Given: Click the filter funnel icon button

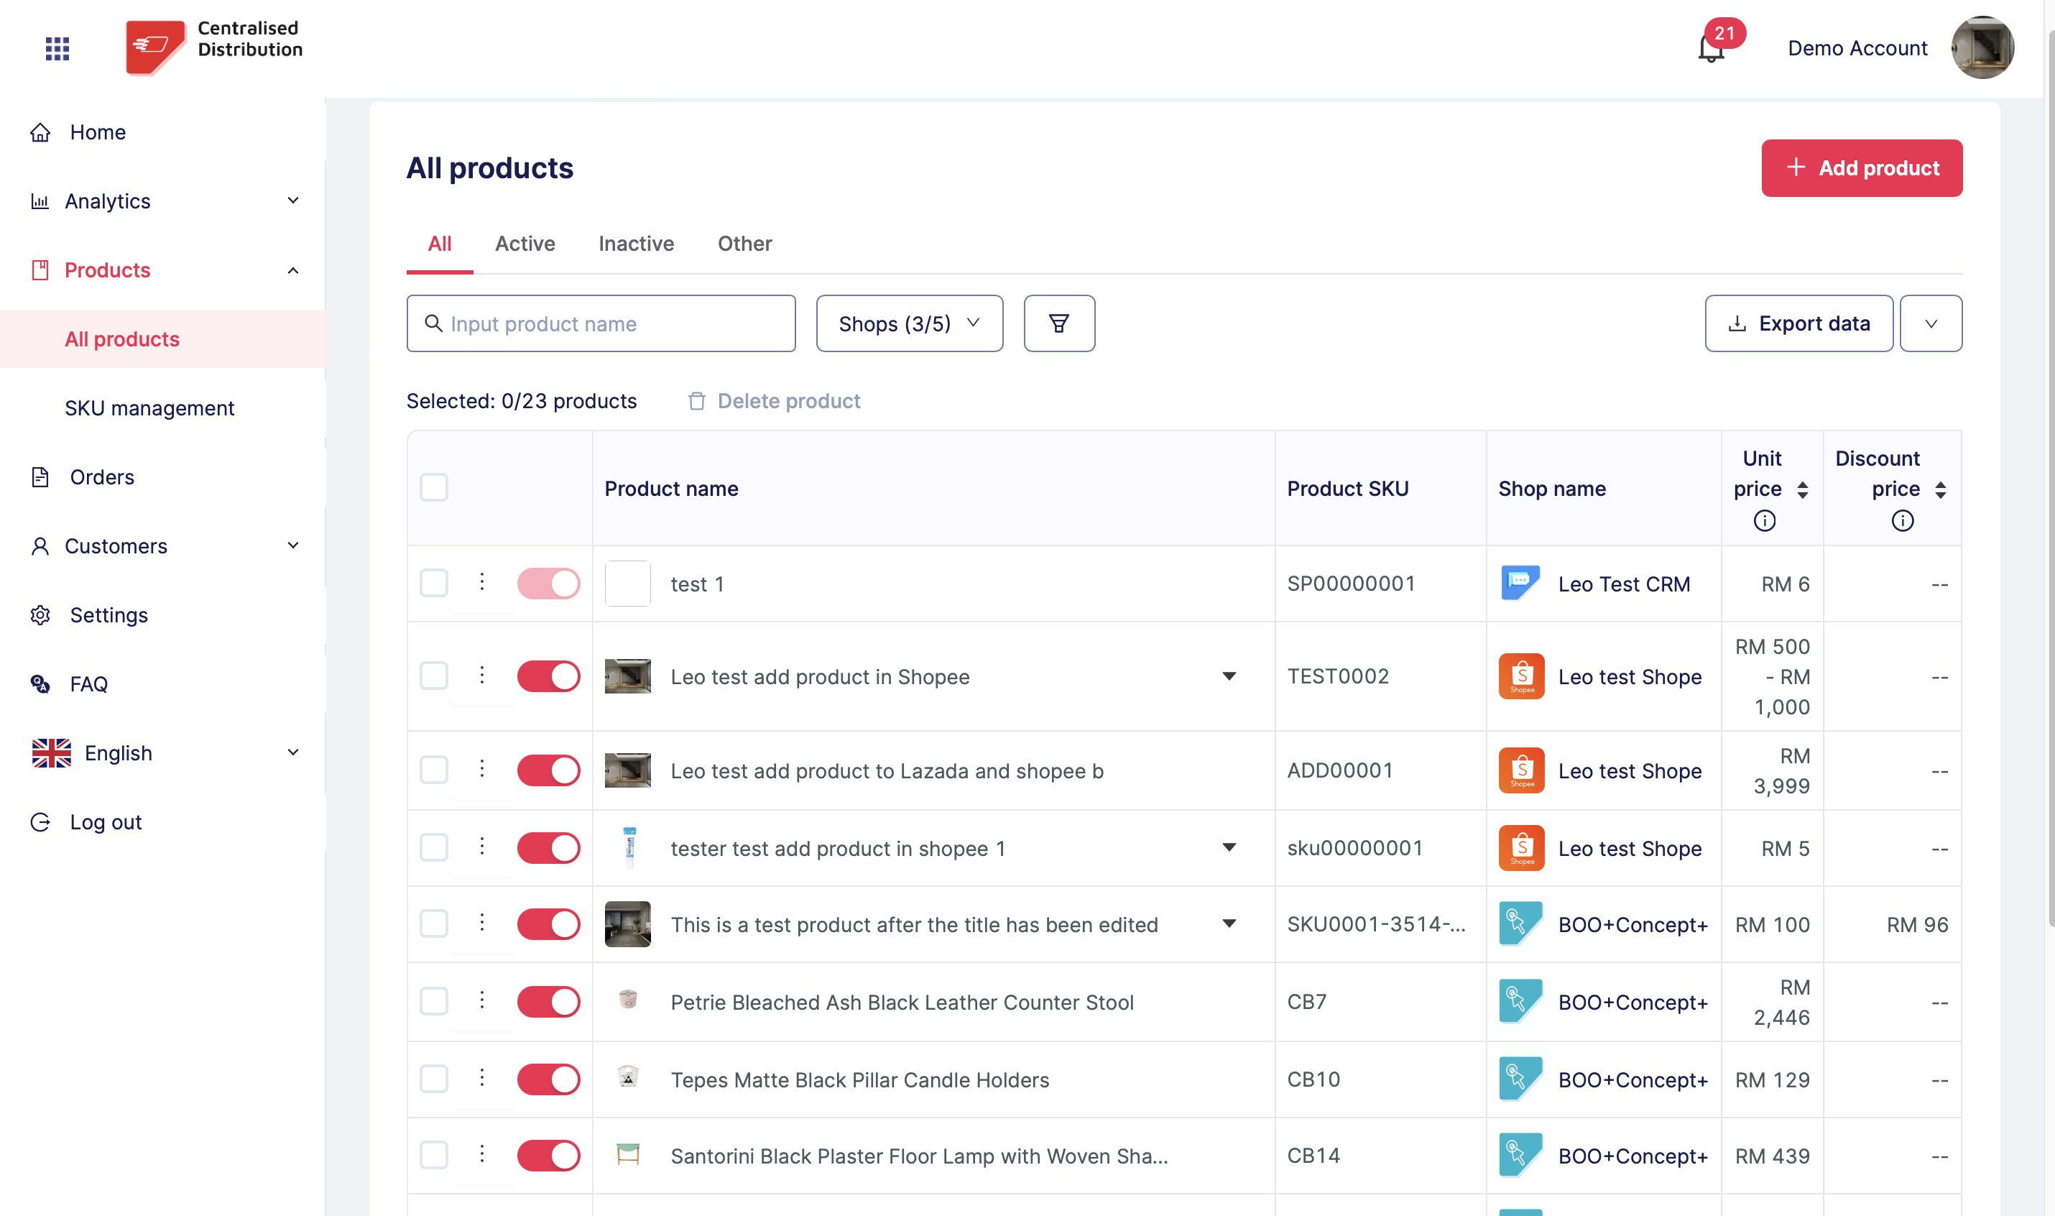Looking at the screenshot, I should pyautogui.click(x=1058, y=323).
